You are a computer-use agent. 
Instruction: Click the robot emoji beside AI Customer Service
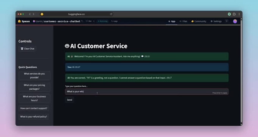tap(67, 46)
